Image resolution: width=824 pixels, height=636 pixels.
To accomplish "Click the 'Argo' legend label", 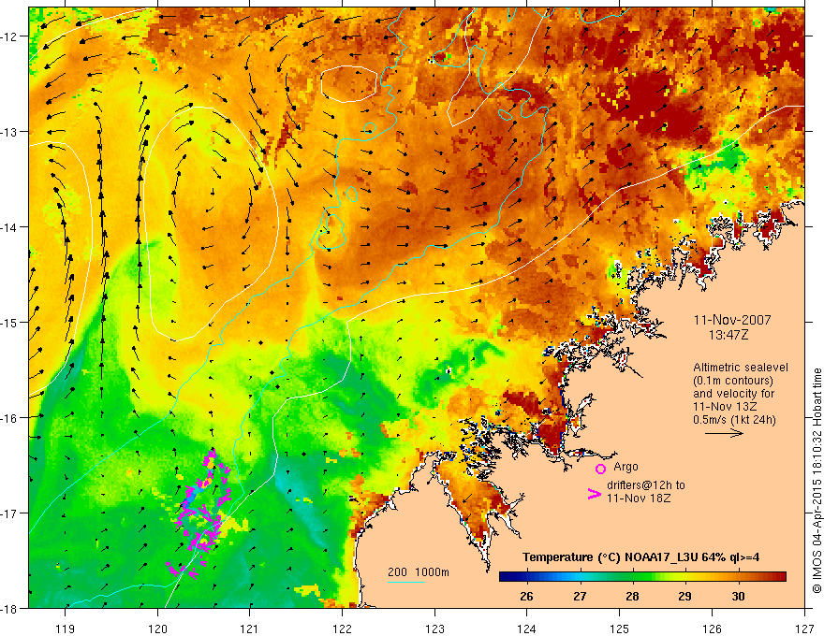I will tap(625, 467).
